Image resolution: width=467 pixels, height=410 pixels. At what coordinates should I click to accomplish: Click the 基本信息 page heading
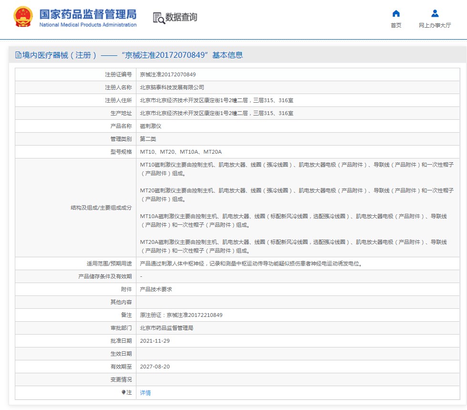click(228, 55)
